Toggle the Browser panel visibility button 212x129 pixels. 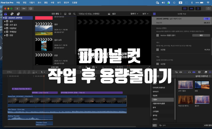[x=185, y=9]
